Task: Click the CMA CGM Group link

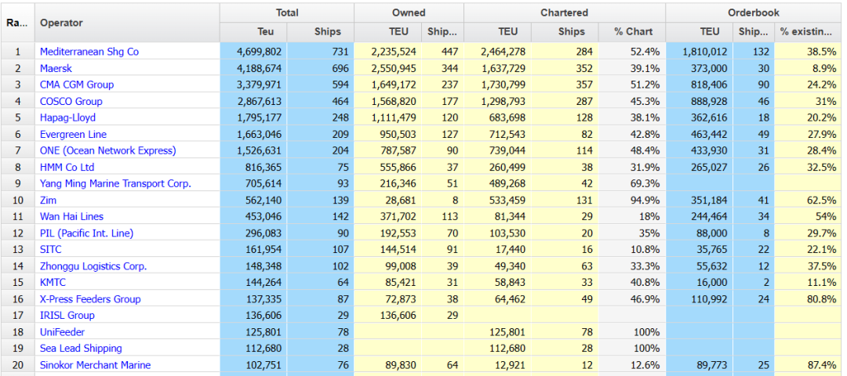Action: click(x=77, y=85)
